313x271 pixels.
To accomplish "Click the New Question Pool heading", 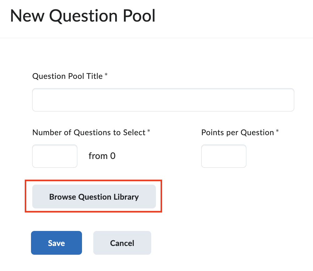I will (83, 16).
